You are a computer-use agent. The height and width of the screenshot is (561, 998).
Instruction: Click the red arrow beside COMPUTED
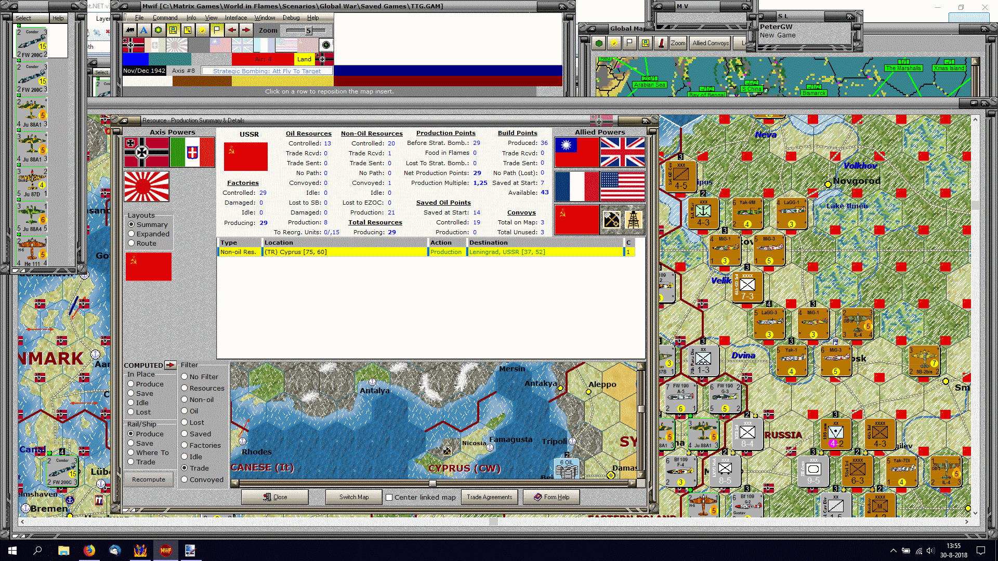click(x=170, y=365)
